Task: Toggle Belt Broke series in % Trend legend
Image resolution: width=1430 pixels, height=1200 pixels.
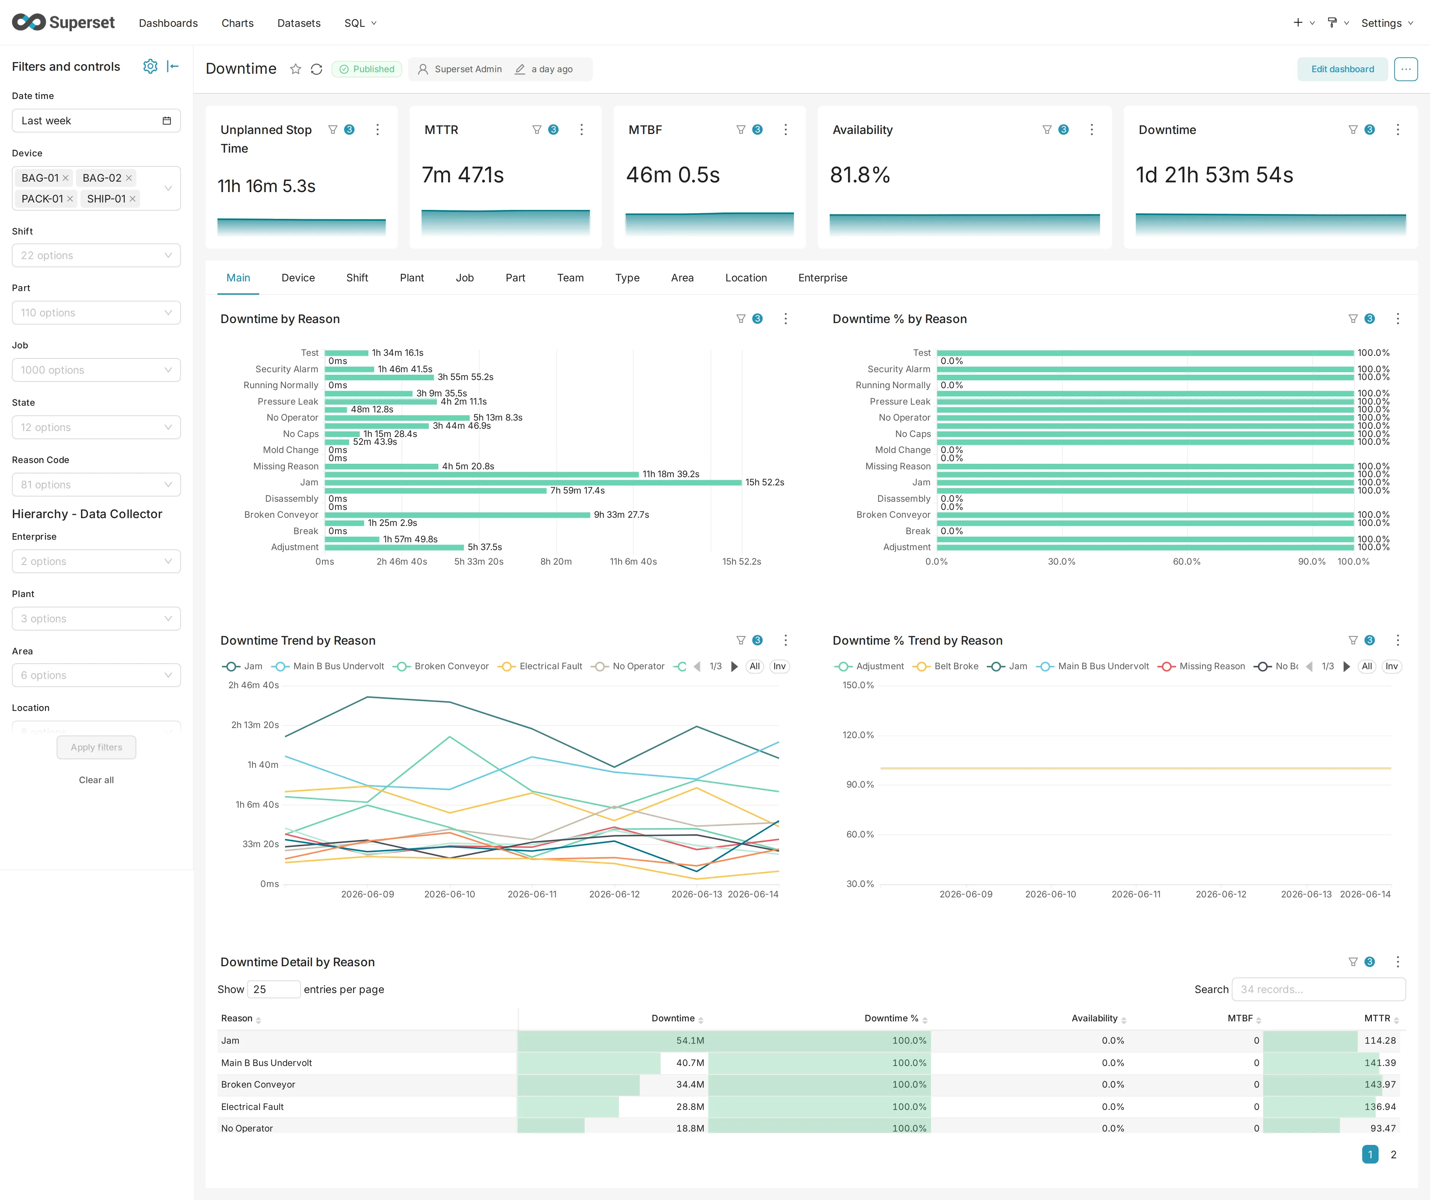Action: [945, 666]
